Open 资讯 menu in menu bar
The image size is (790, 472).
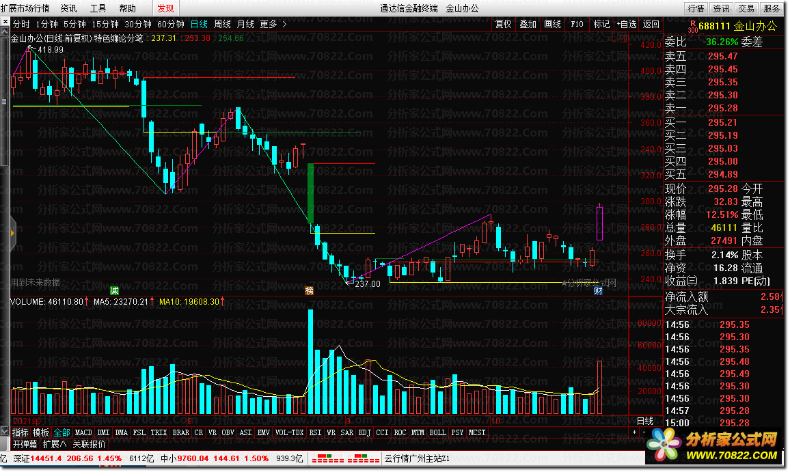click(x=68, y=8)
